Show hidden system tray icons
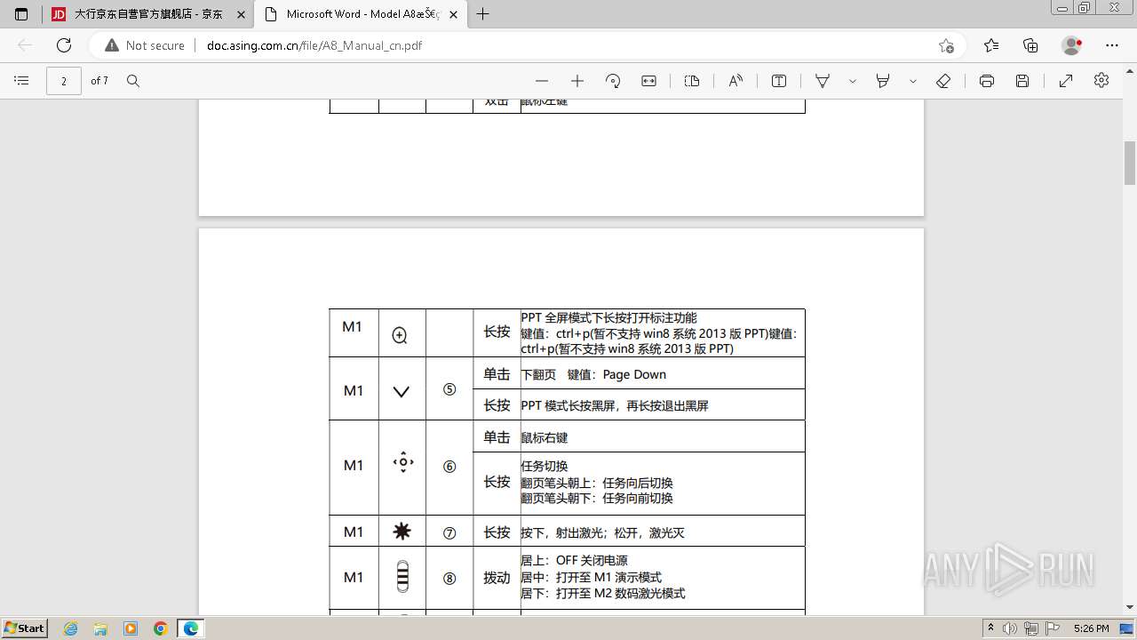 tap(991, 628)
